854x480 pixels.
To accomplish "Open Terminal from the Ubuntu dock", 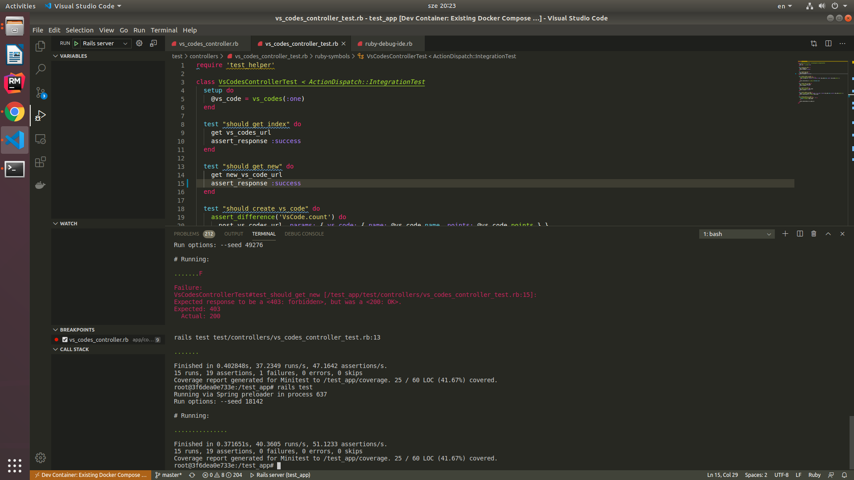I will (15, 169).
